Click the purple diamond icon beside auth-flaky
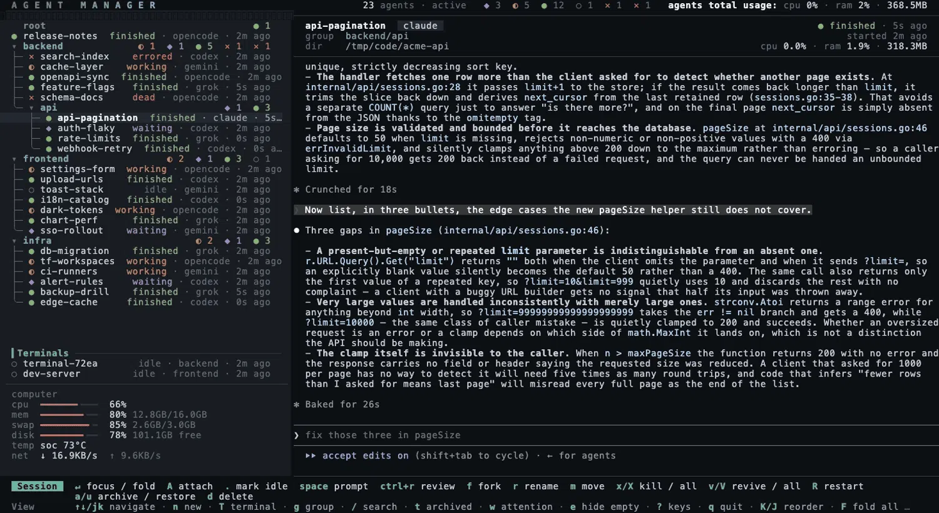939x513 pixels. (x=49, y=128)
